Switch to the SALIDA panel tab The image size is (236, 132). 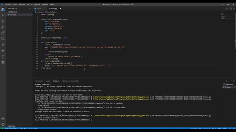(x=48, y=81)
